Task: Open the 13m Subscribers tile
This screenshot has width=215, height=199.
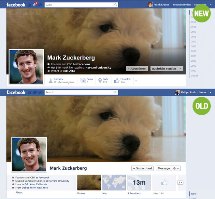Action: point(139,182)
